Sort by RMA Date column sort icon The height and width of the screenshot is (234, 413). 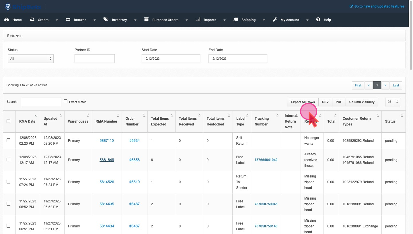pos(36,116)
